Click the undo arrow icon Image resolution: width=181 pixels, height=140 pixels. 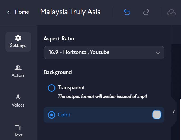[x=127, y=12]
